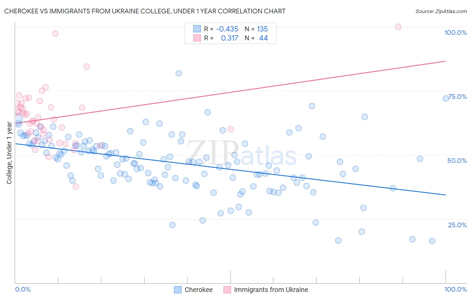
Task: Click the N = 135 sample count
Action: 256,29
